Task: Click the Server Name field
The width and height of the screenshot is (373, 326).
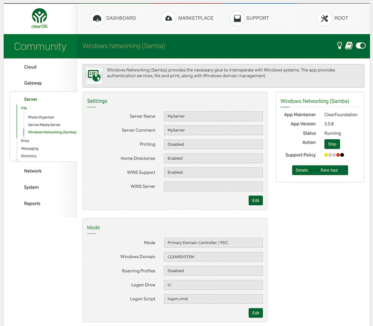Action: (213, 116)
